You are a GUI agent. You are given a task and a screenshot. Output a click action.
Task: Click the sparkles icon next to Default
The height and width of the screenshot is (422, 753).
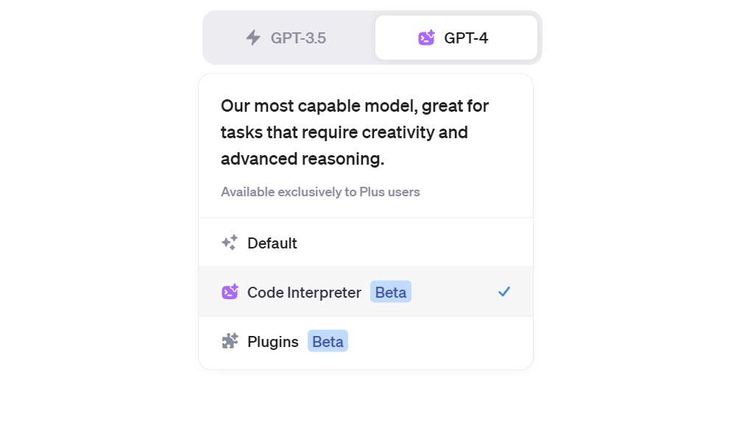pyautogui.click(x=230, y=243)
